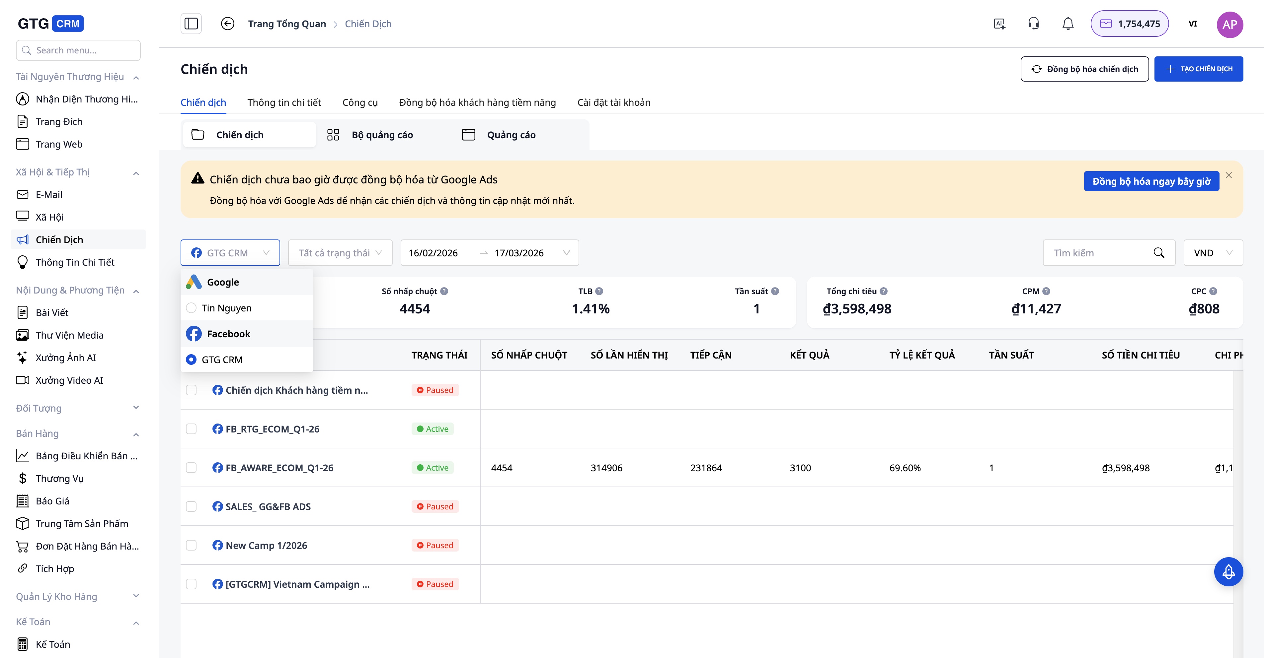This screenshot has height=658, width=1264.
Task: Dismiss the Google Ads sync warning banner
Action: click(x=1229, y=175)
